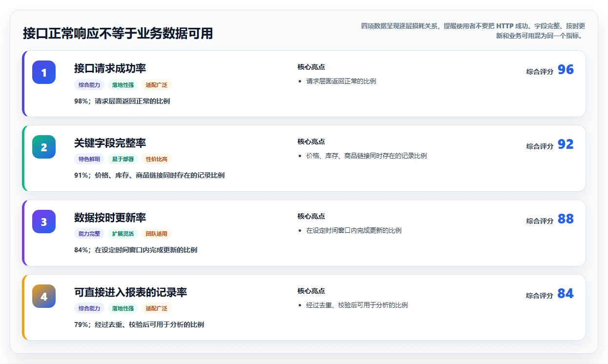The image size is (608, 364).
Task: Select the 性价比高 tag
Action: (157, 159)
